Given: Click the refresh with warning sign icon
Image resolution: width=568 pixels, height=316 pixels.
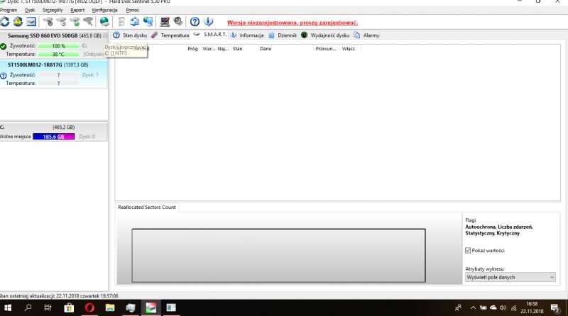Looking at the screenshot, I should pos(18,22).
